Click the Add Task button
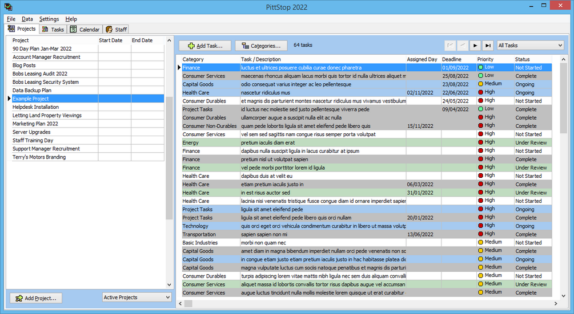This screenshot has height=314, width=574. click(205, 46)
